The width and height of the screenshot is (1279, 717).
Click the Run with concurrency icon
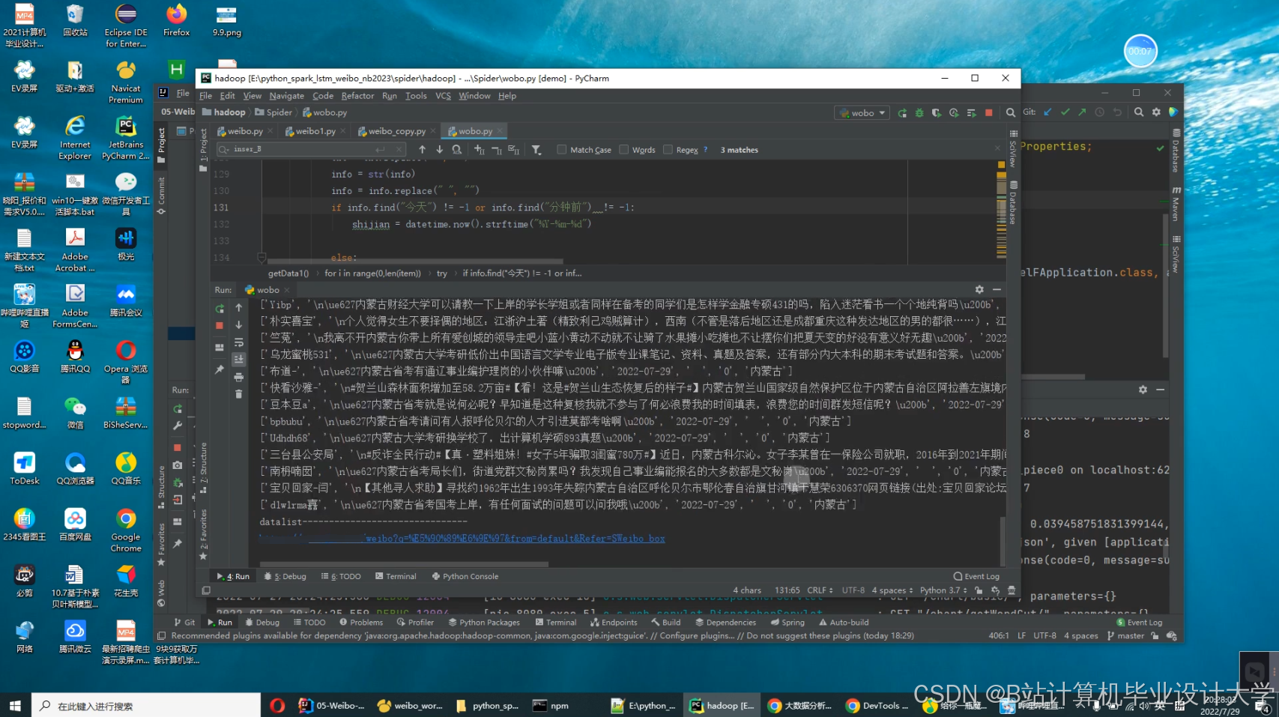coord(971,113)
